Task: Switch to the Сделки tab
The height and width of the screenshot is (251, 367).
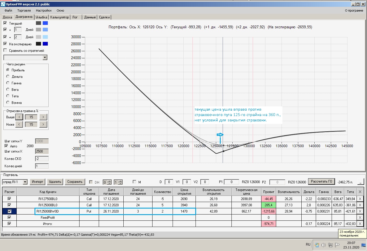Action: click(104, 17)
